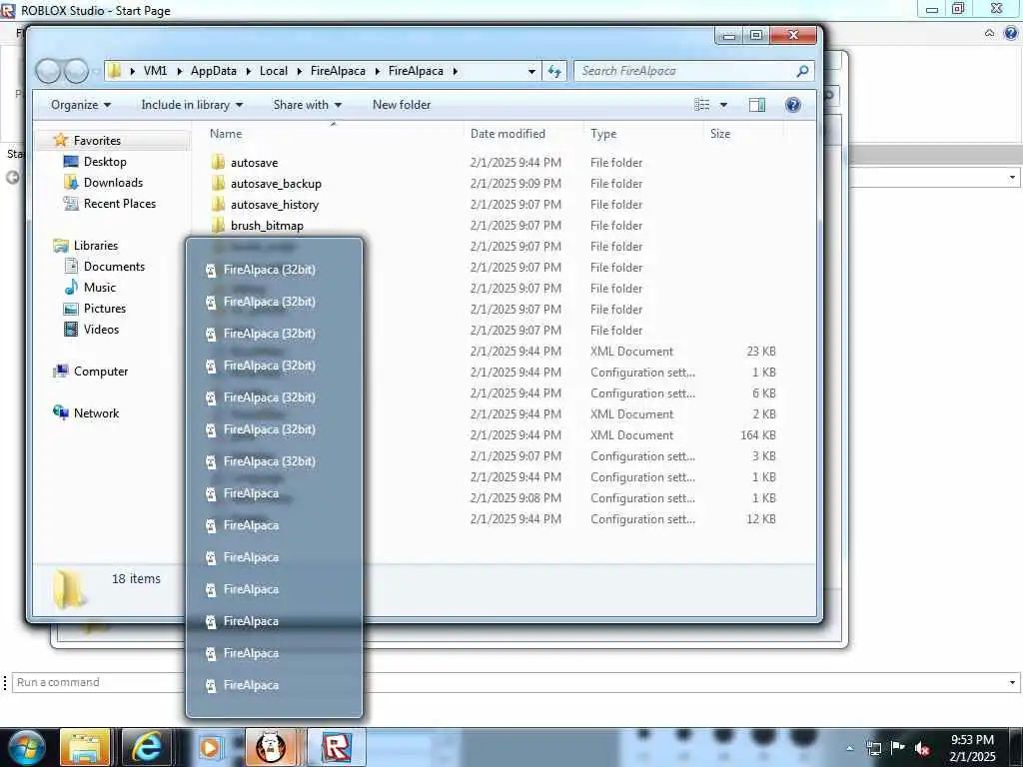Change your view icon in Explorer toolbar
The image size is (1023, 767).
pos(702,105)
